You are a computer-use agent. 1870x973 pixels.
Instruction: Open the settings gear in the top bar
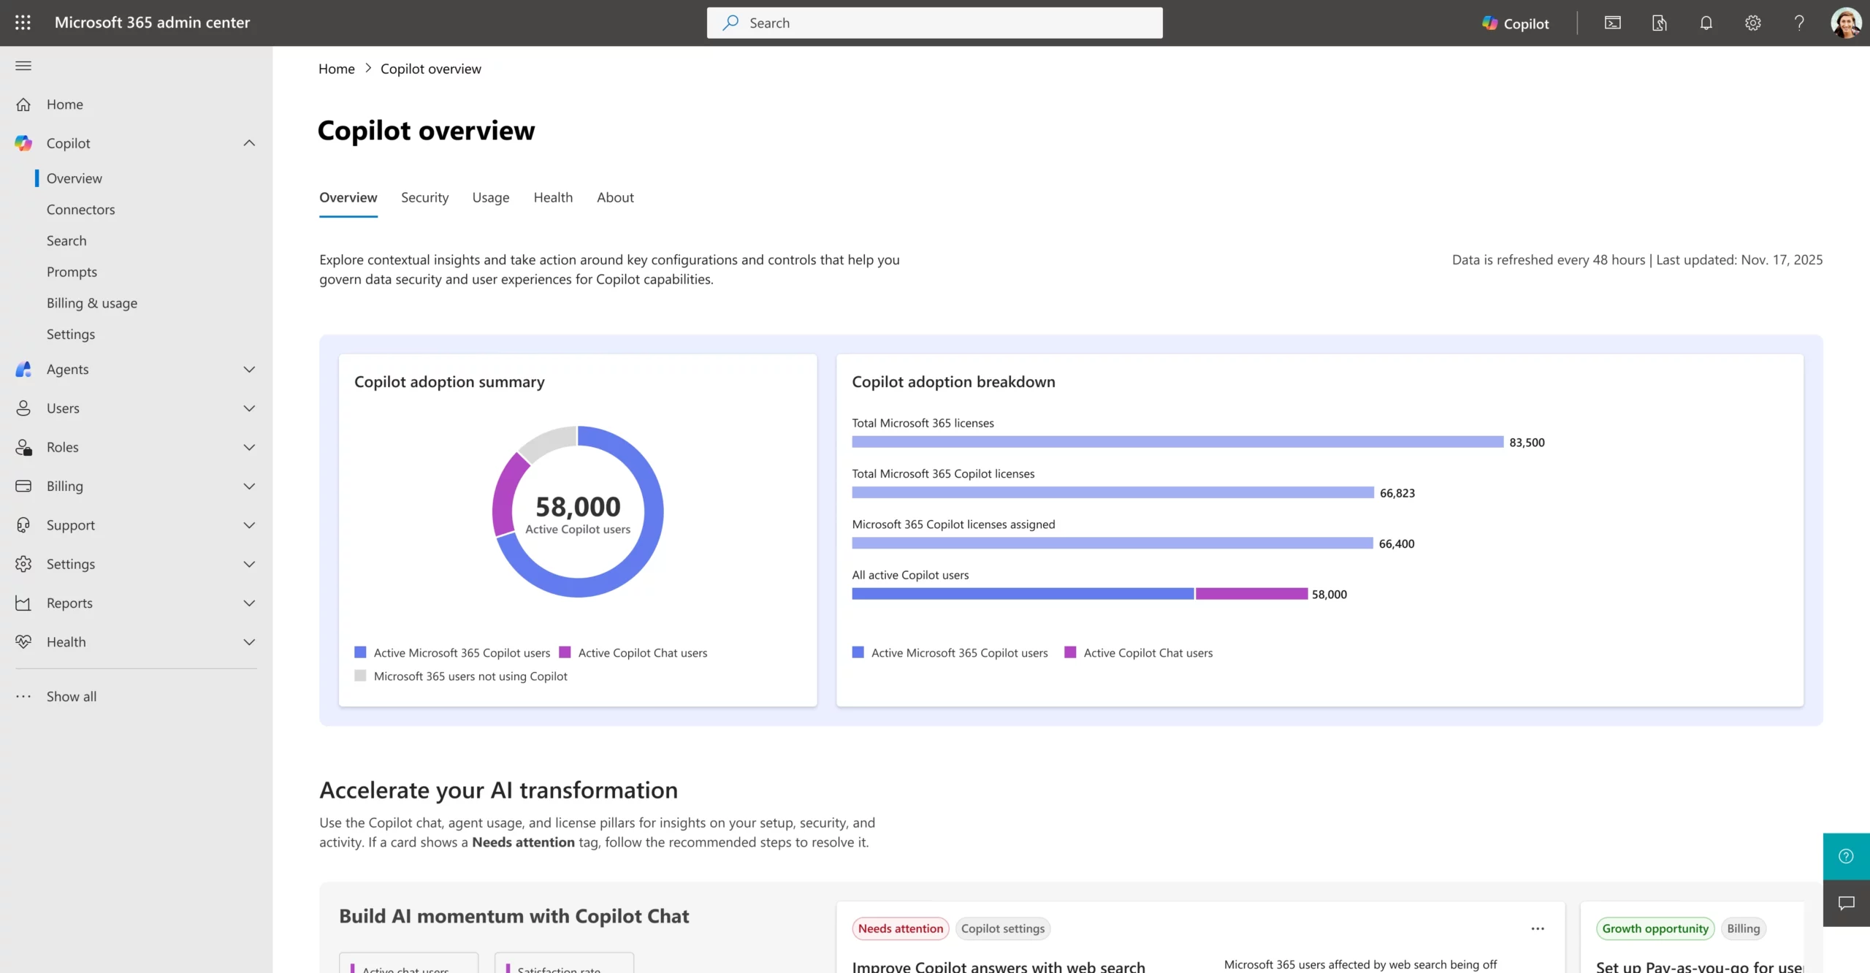point(1752,23)
